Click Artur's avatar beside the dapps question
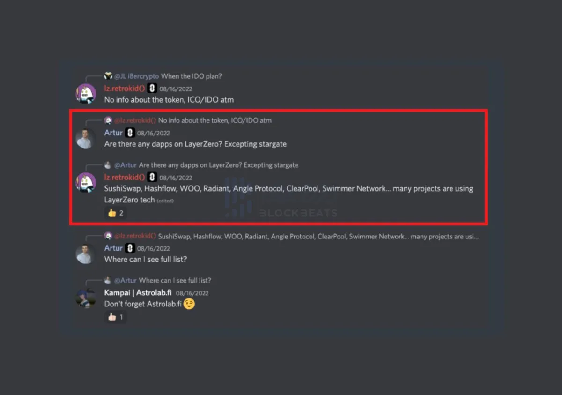This screenshot has width=562, height=395. (86, 138)
